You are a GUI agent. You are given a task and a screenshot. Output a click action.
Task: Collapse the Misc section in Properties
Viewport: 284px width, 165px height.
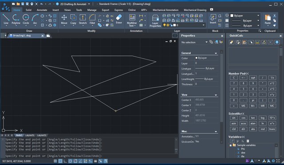216,132
